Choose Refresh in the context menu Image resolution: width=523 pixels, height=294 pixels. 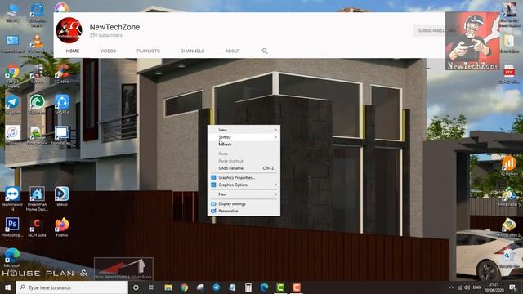[x=244, y=145]
